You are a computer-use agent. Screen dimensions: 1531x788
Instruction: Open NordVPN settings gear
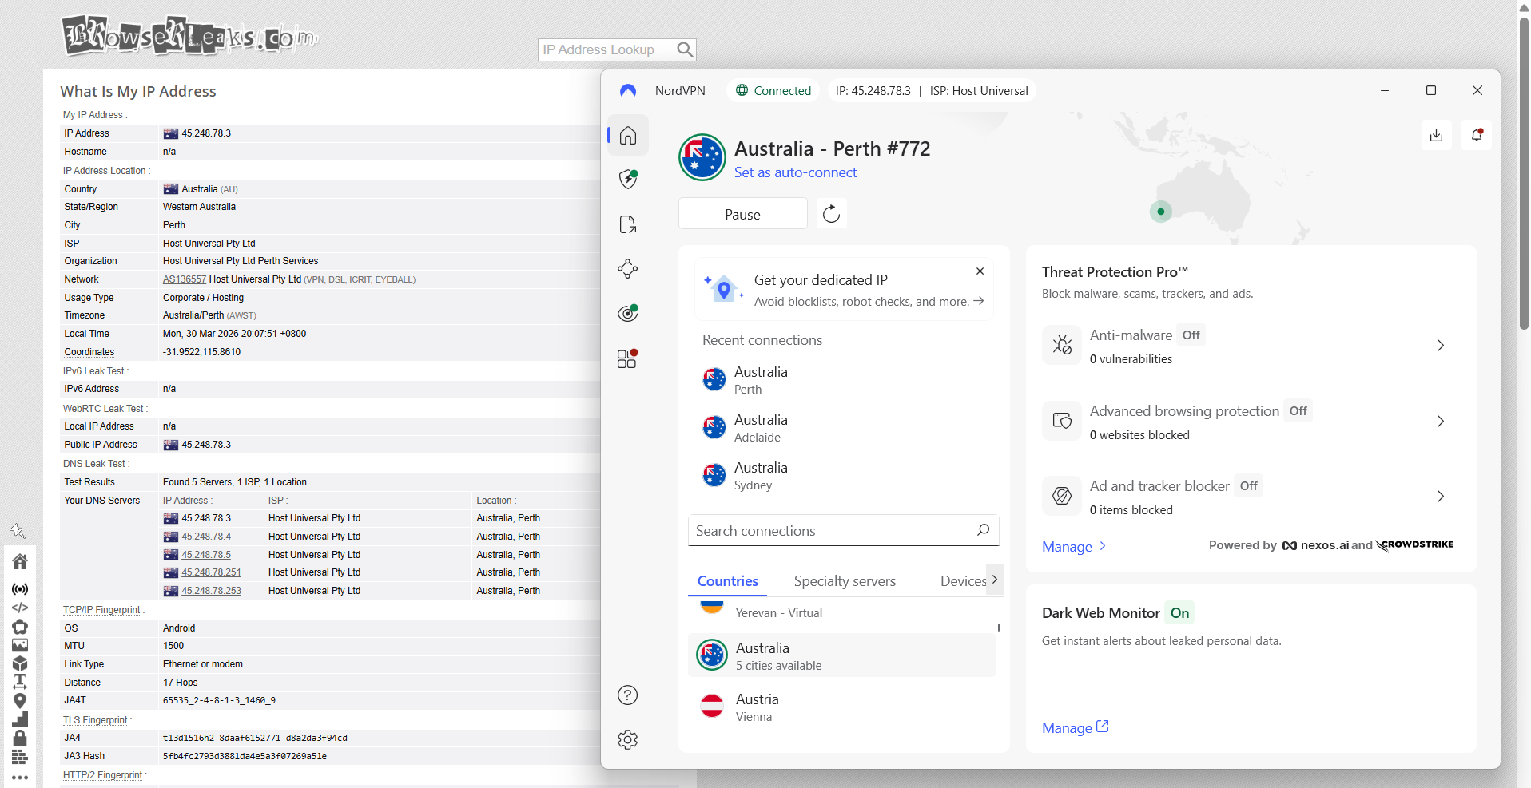click(627, 739)
